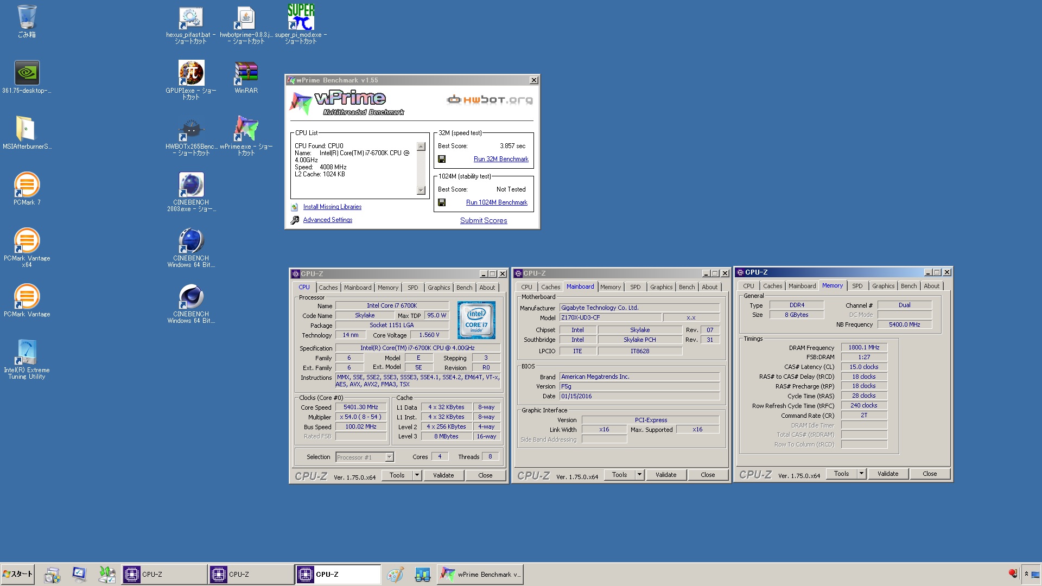Click the red system tray icon
The width and height of the screenshot is (1042, 586).
point(1012,574)
